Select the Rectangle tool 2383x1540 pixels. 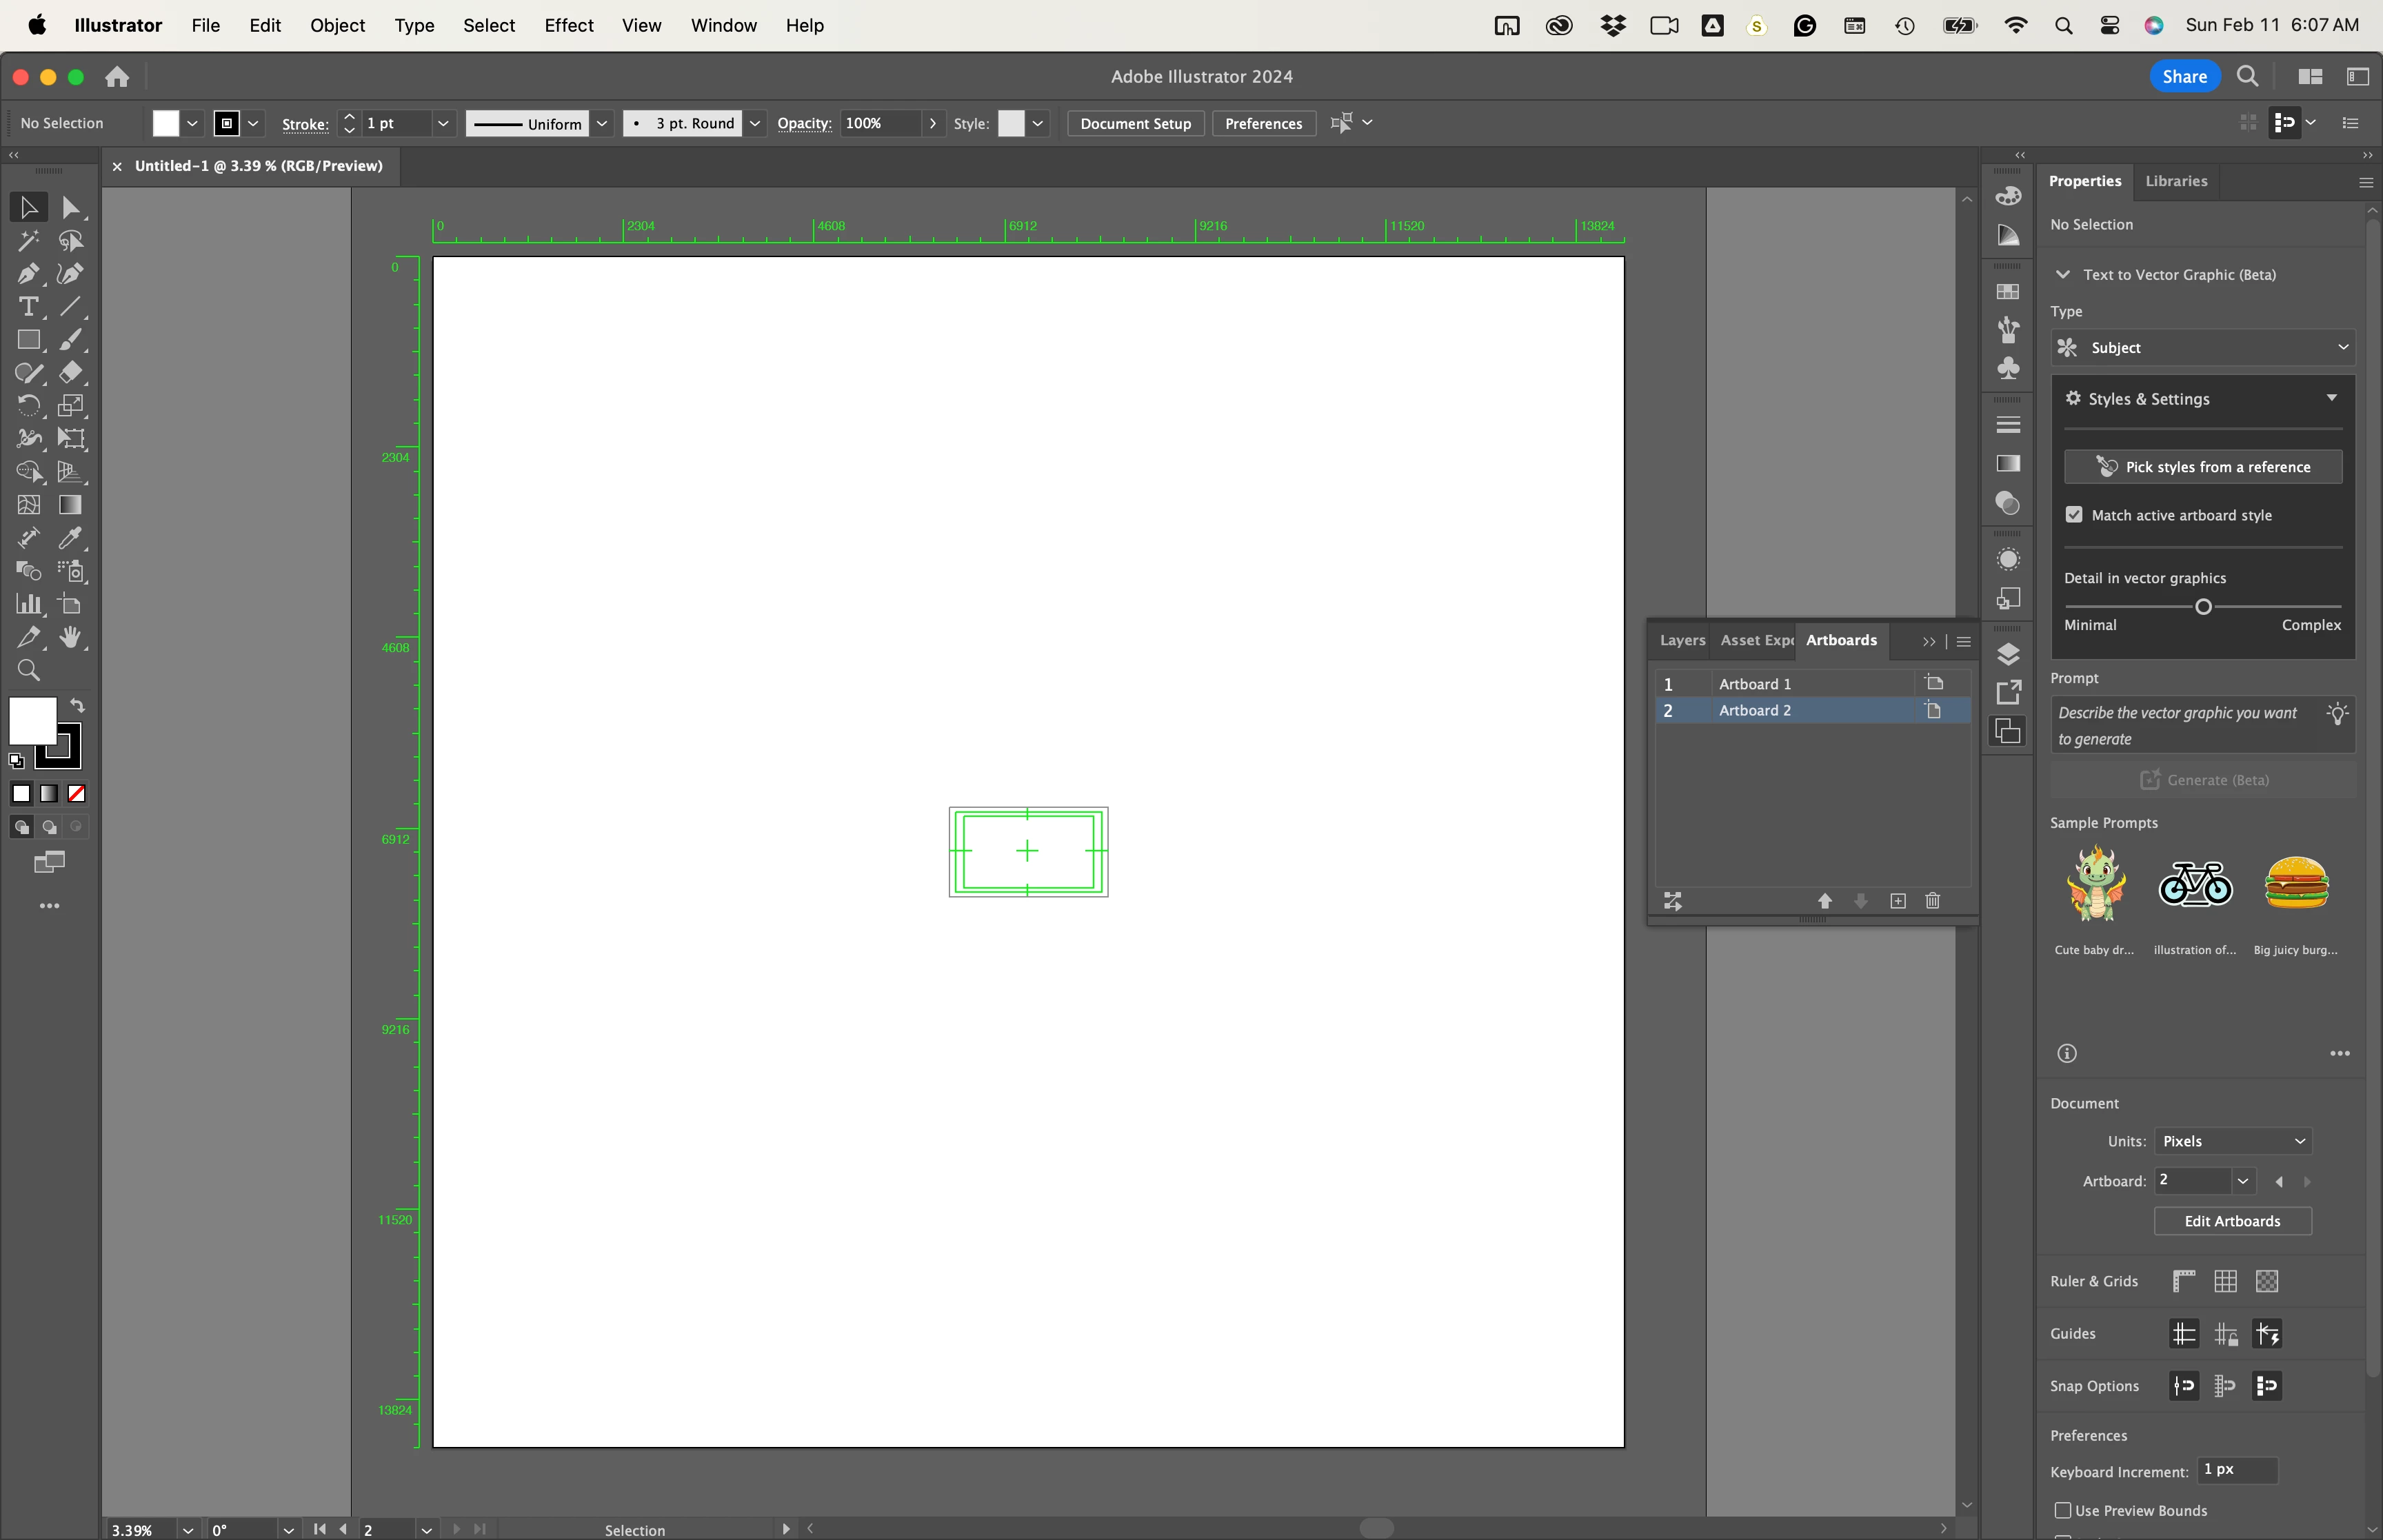[x=27, y=340]
